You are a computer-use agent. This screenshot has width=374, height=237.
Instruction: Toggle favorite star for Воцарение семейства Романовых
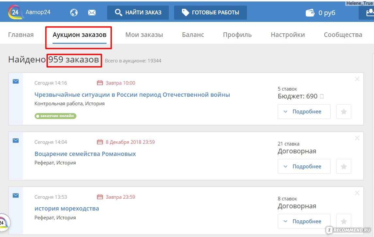[344, 166]
